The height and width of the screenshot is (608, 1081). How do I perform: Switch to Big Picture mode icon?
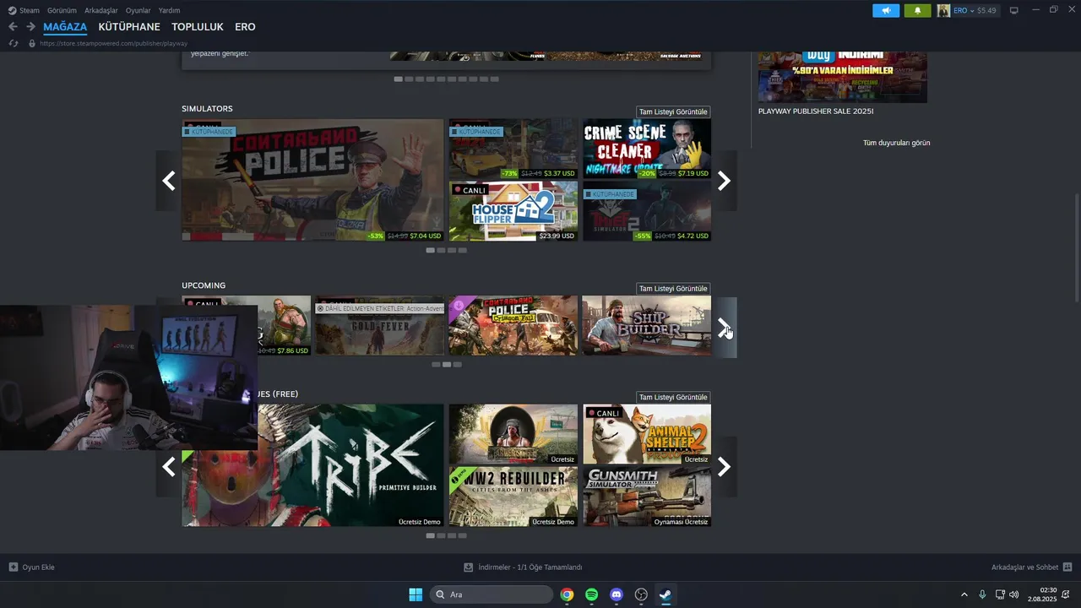point(1014,10)
